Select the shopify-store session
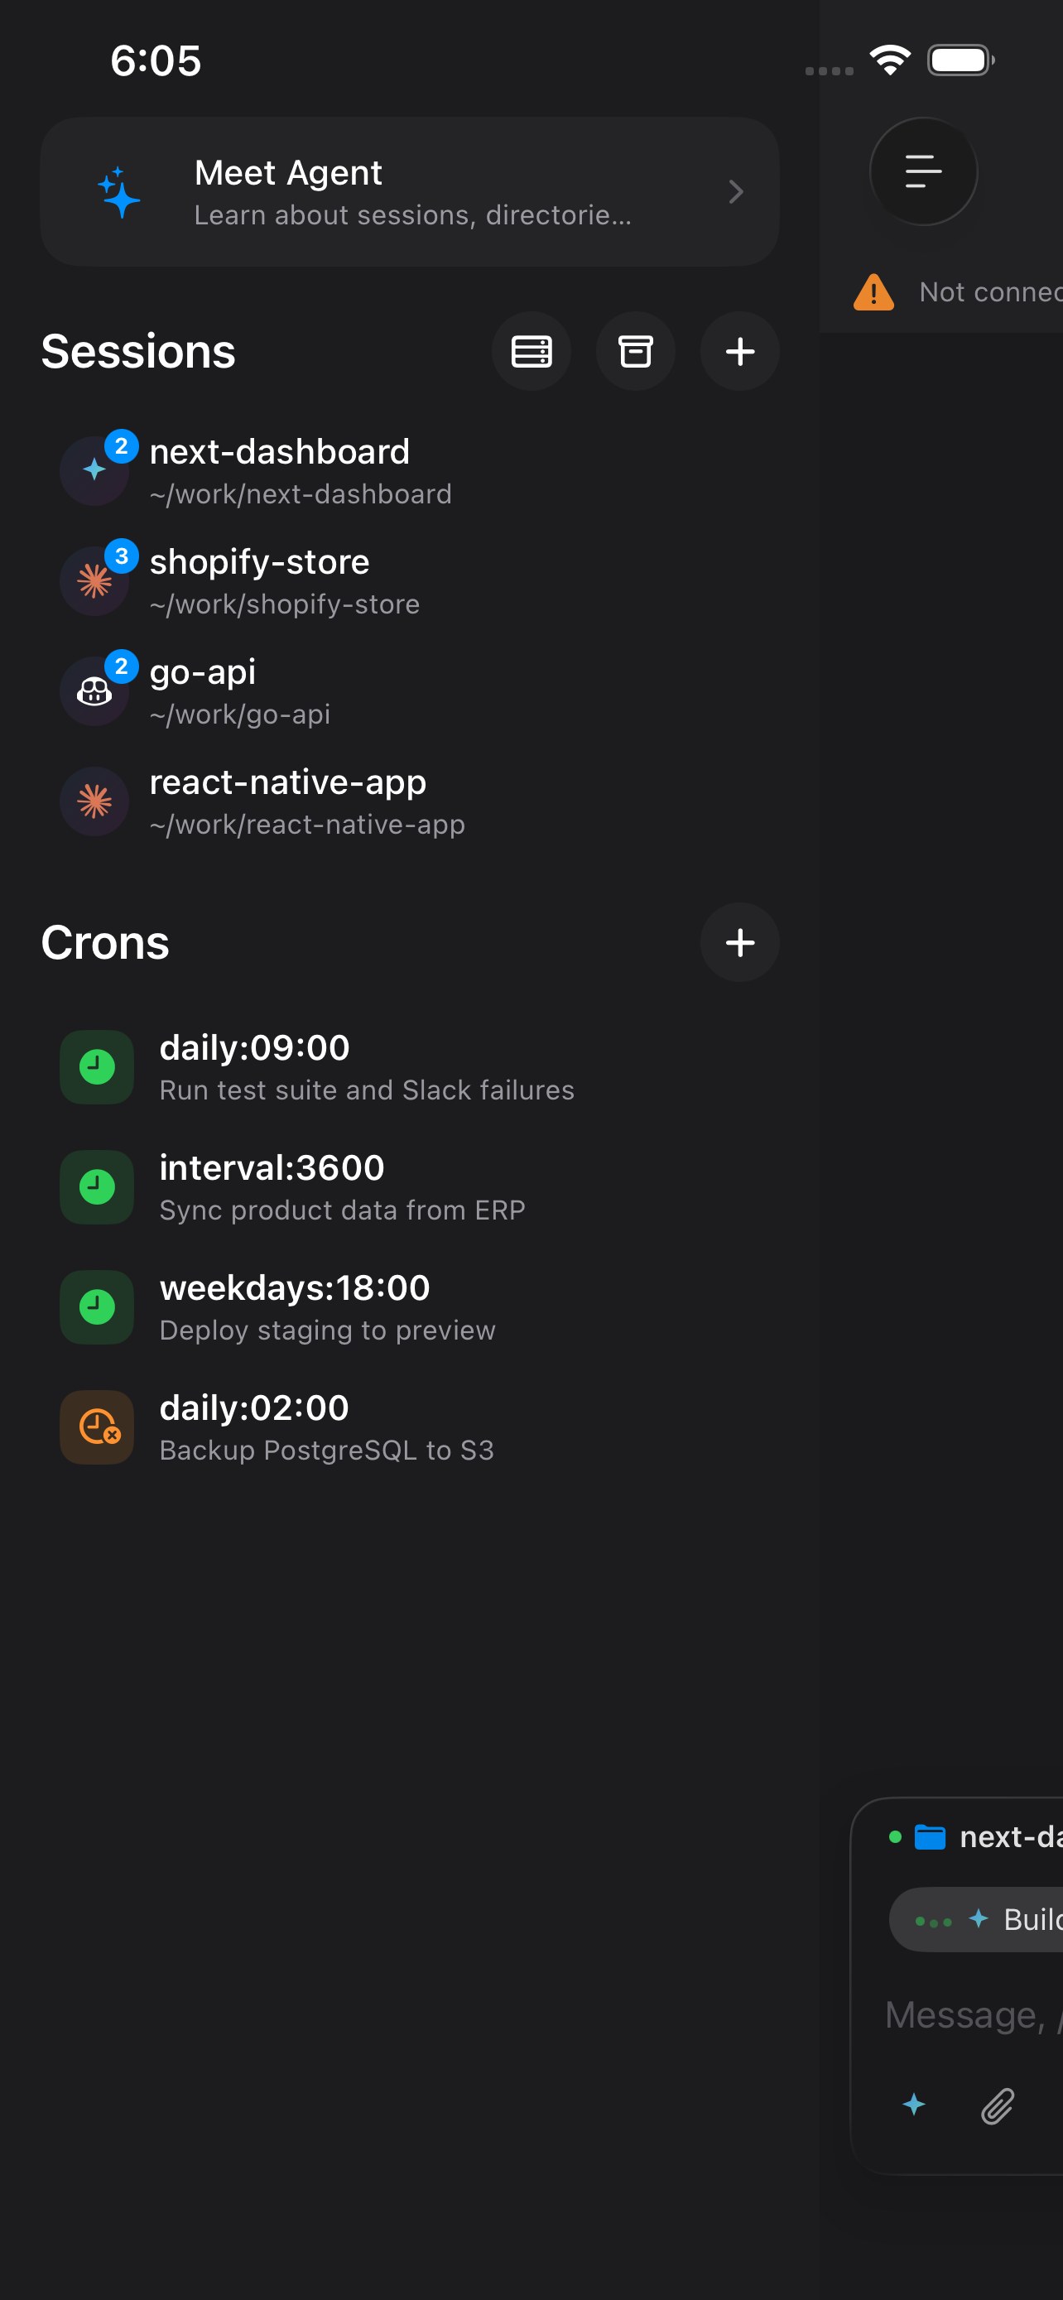The height and width of the screenshot is (2300, 1063). [259, 580]
